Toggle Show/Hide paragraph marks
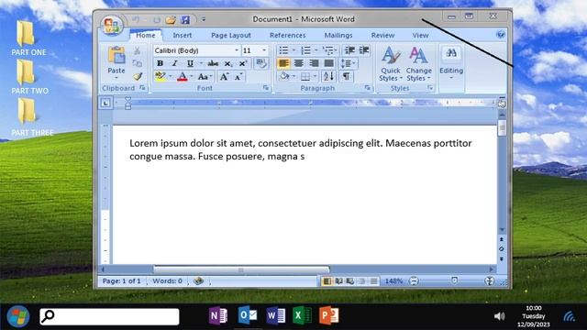 tap(347, 77)
